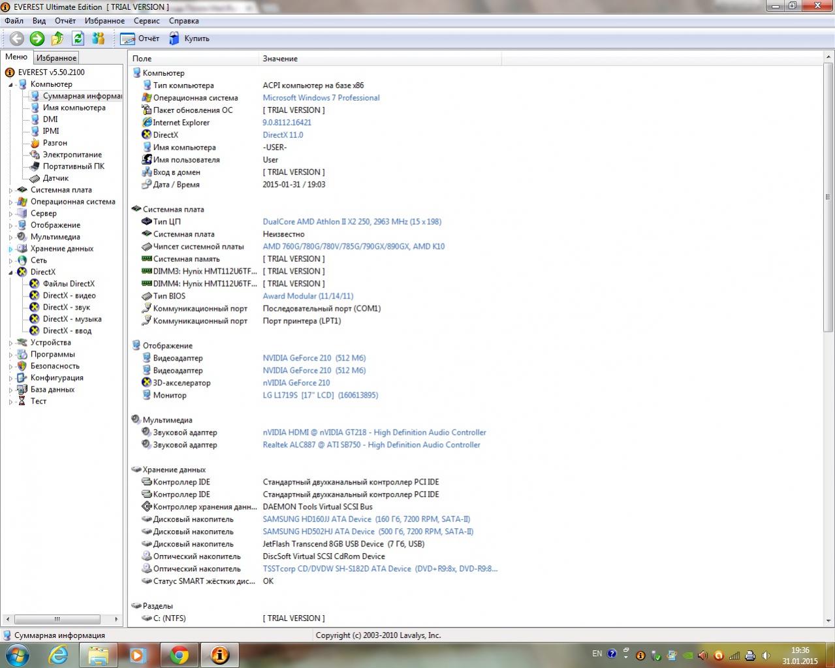This screenshot has height=668, width=835.
Task: Select the Конфигурация tree node
Action: click(57, 378)
